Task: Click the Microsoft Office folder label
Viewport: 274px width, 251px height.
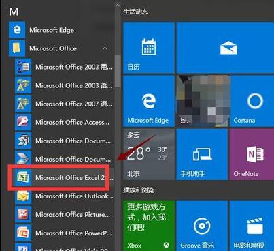Action: (x=53, y=48)
